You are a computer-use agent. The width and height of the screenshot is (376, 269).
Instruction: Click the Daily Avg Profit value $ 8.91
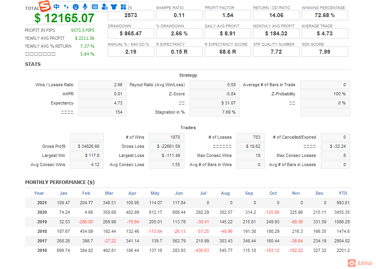(x=228, y=33)
